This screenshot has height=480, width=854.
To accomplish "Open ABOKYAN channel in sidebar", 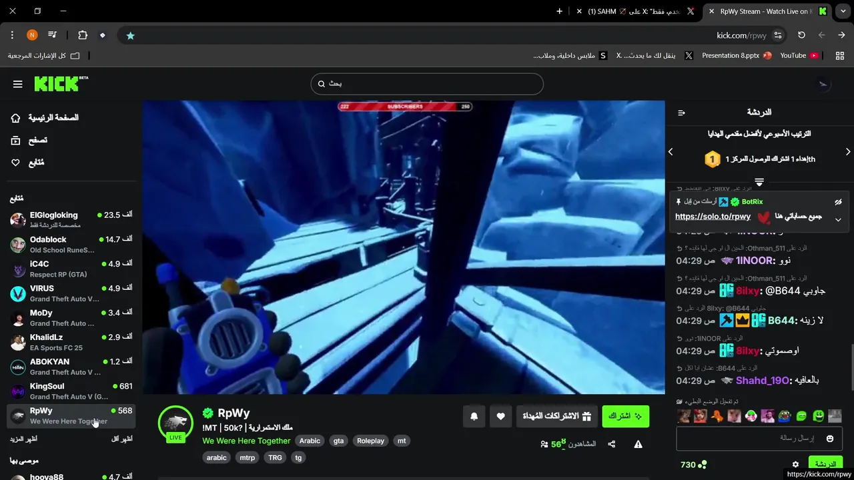I will 71,367.
